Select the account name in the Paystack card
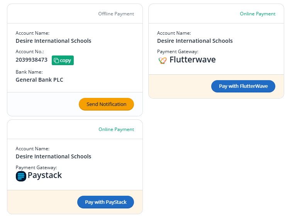This screenshot has width=290, height=220. tap(53, 156)
